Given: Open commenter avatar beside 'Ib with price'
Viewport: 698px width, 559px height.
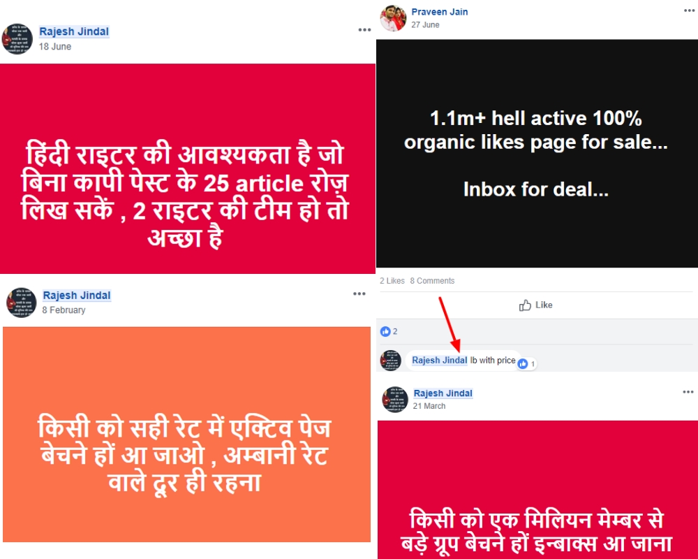Looking at the screenshot, I should point(391,360).
